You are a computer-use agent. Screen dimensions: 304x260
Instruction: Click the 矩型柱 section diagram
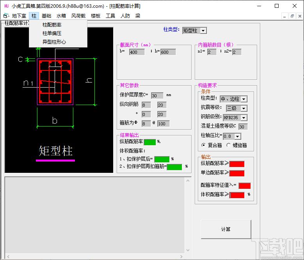click(x=59, y=100)
